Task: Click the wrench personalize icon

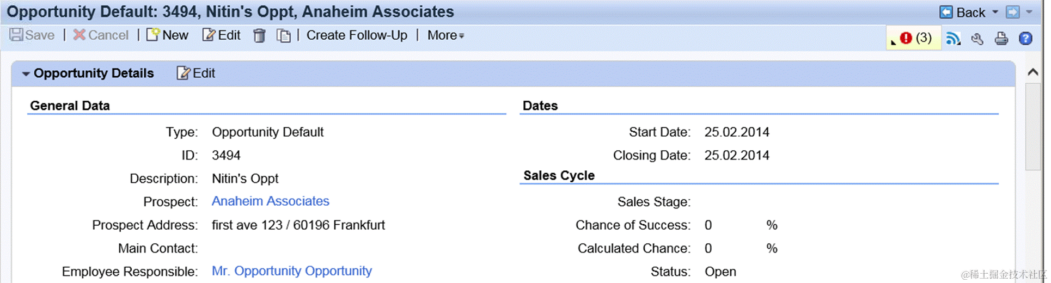Action: [x=977, y=39]
